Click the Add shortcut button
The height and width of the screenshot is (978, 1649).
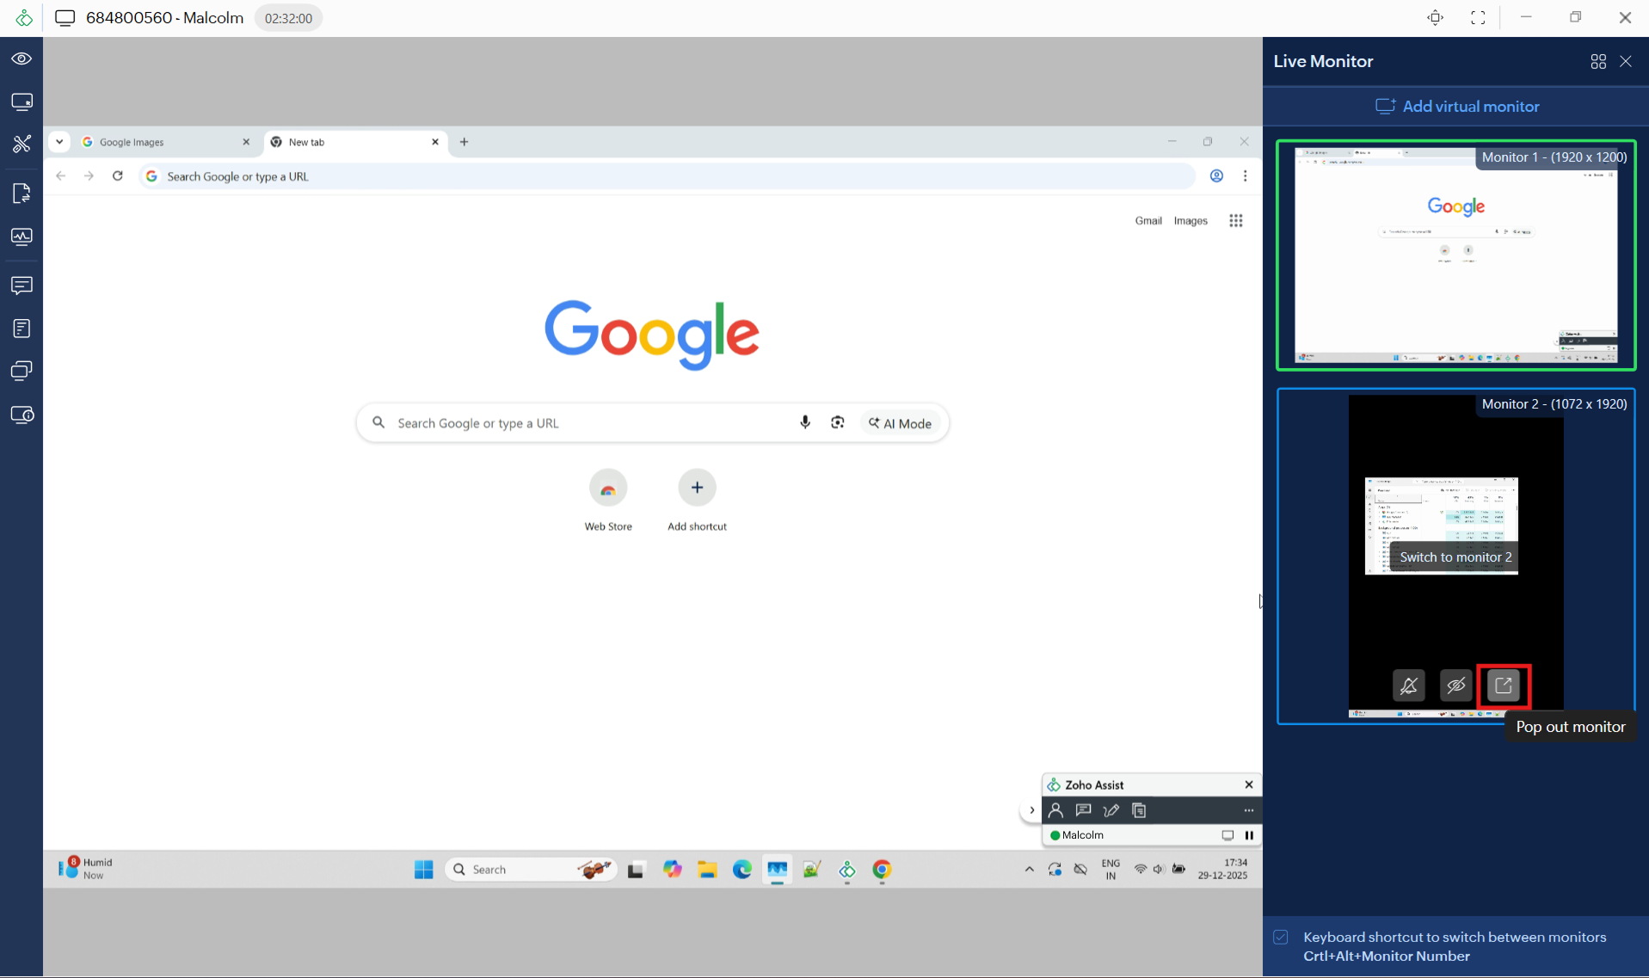coord(697,501)
